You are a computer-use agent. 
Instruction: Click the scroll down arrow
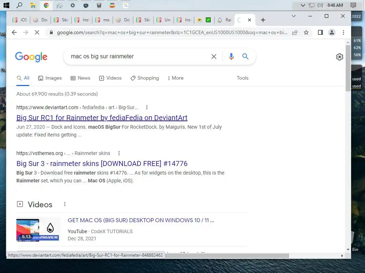(x=348, y=249)
